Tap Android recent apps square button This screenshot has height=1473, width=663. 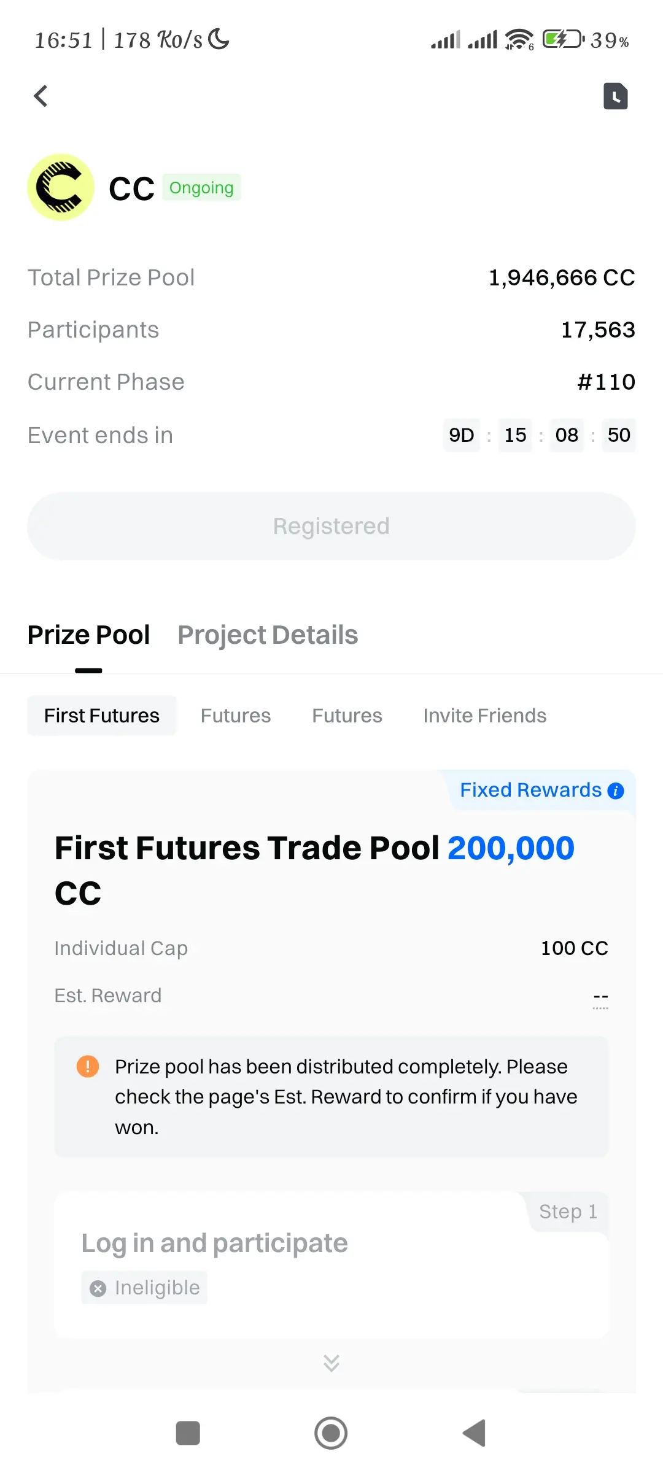pyautogui.click(x=188, y=1433)
